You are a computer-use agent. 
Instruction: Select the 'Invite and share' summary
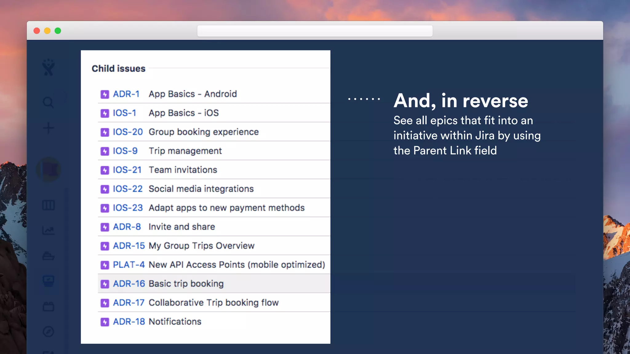pos(182,227)
